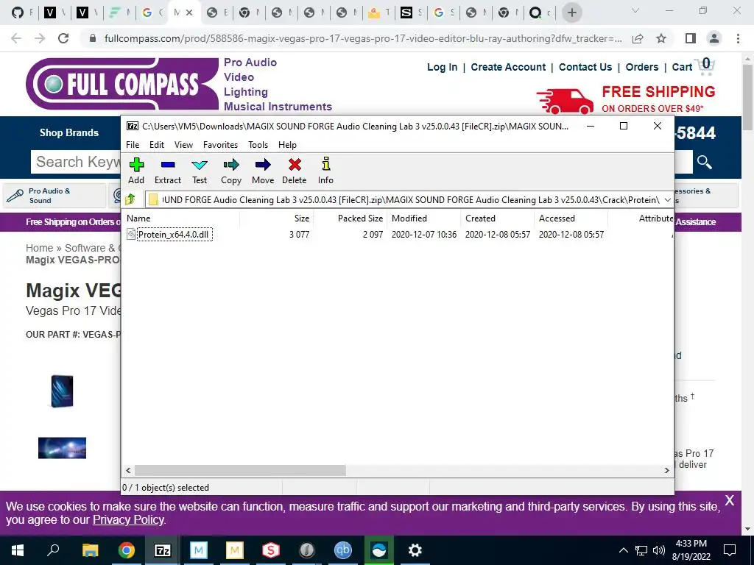The image size is (754, 565).
Task: Delete using the red X toolbar button
Action: [295, 171]
